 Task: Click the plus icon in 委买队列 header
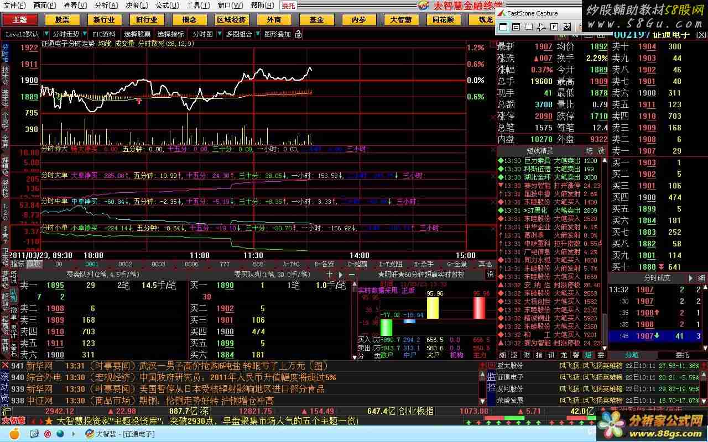pos(330,274)
